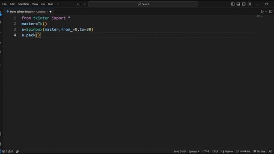Place cursor on 'Spinbox' in line 3
Image resolution: width=274 pixels, height=154 pixels.
coord(34,30)
